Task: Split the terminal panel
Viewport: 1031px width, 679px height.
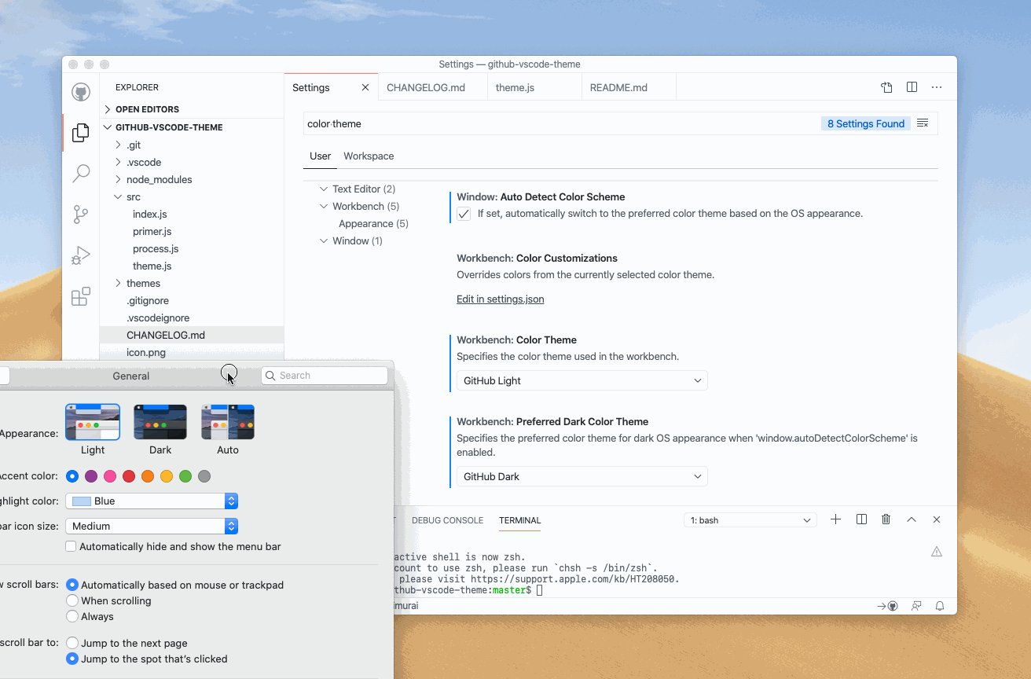Action: click(861, 519)
